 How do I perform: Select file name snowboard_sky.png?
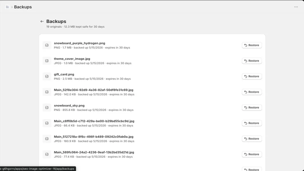(69, 106)
